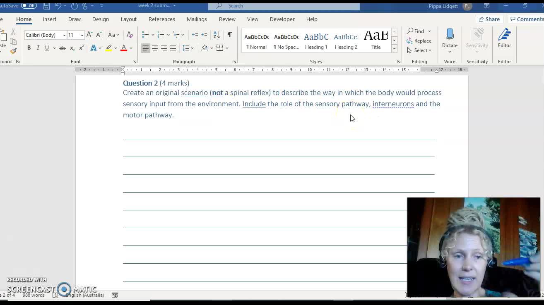The width and height of the screenshot is (544, 305).
Task: Center align the paragraph
Action: pyautogui.click(x=155, y=48)
